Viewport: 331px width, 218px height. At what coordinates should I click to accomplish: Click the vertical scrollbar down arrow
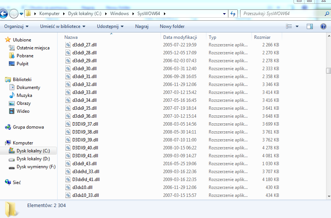click(329, 197)
